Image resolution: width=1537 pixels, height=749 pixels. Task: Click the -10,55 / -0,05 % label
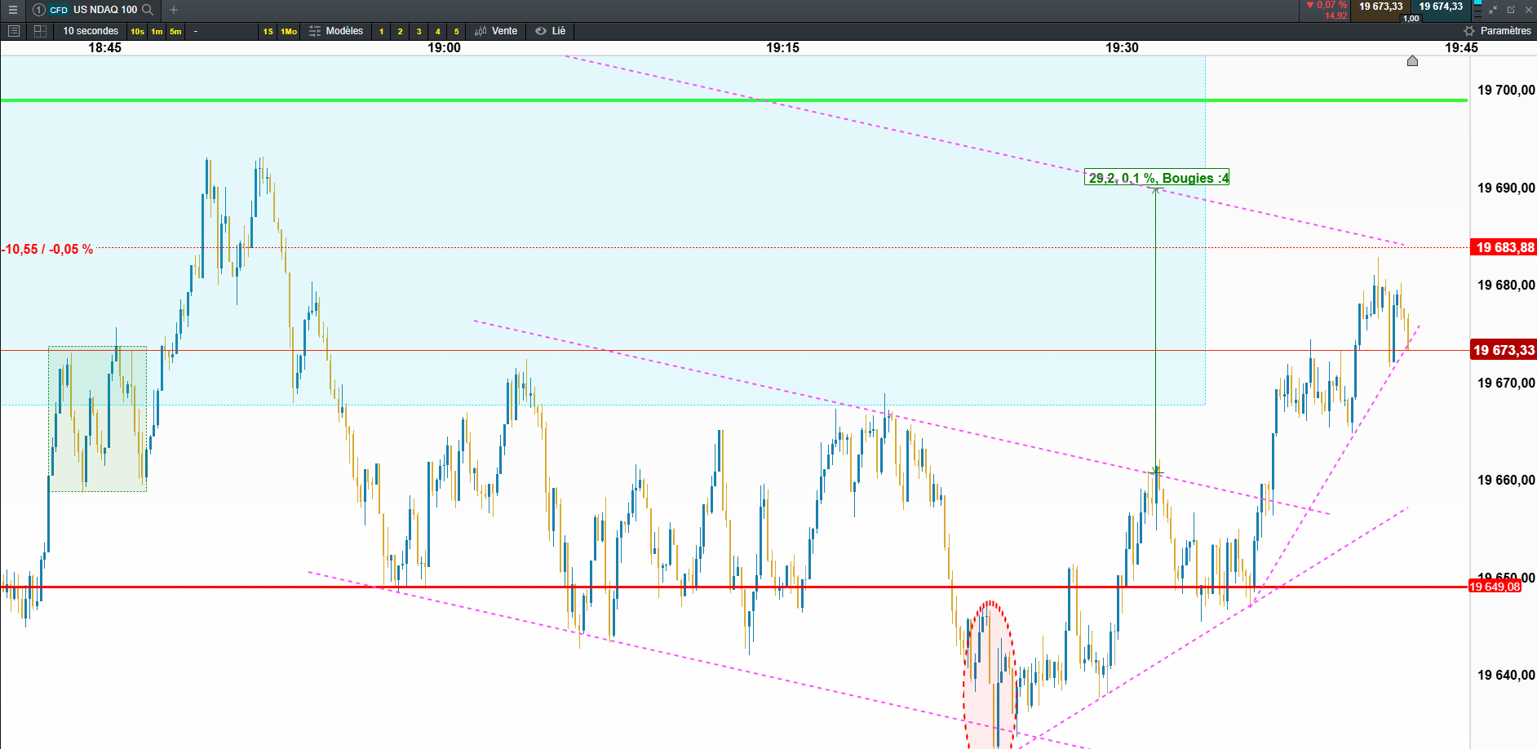coord(47,249)
